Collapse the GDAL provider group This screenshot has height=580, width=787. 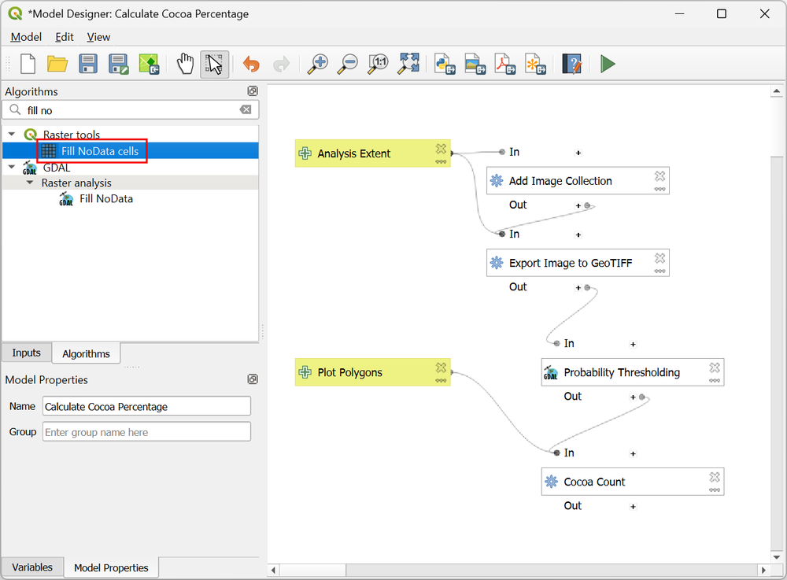[12, 167]
